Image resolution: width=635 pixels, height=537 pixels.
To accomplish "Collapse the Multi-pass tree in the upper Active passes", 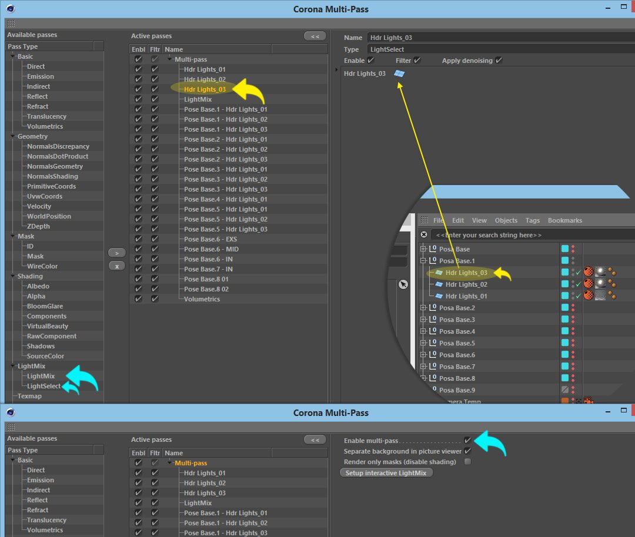I will (170, 59).
